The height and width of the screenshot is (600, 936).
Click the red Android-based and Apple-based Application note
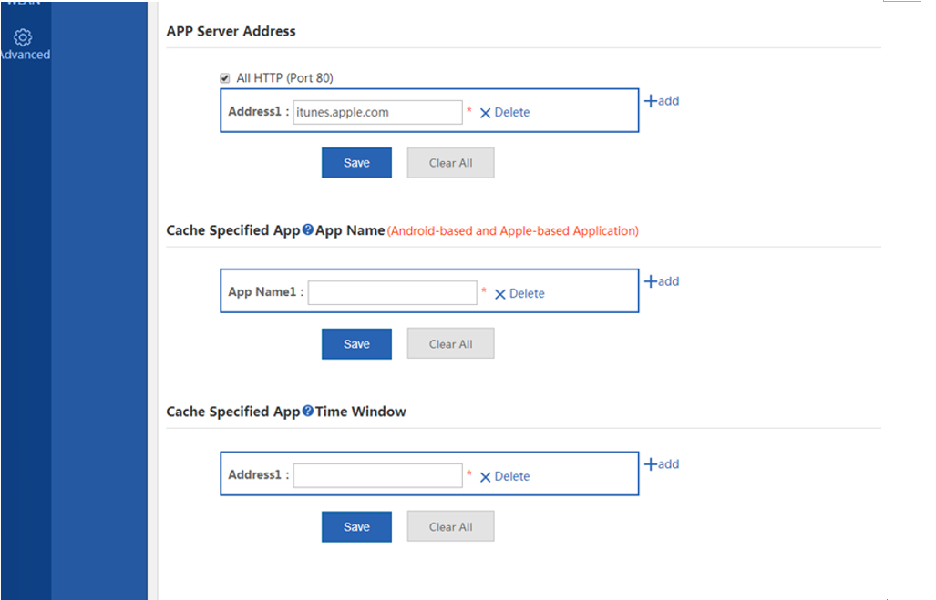[x=513, y=231]
